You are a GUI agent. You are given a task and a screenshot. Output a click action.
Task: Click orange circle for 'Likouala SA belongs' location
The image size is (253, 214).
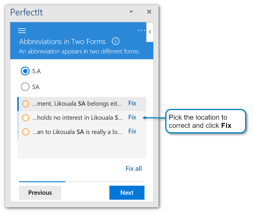[x=25, y=104]
